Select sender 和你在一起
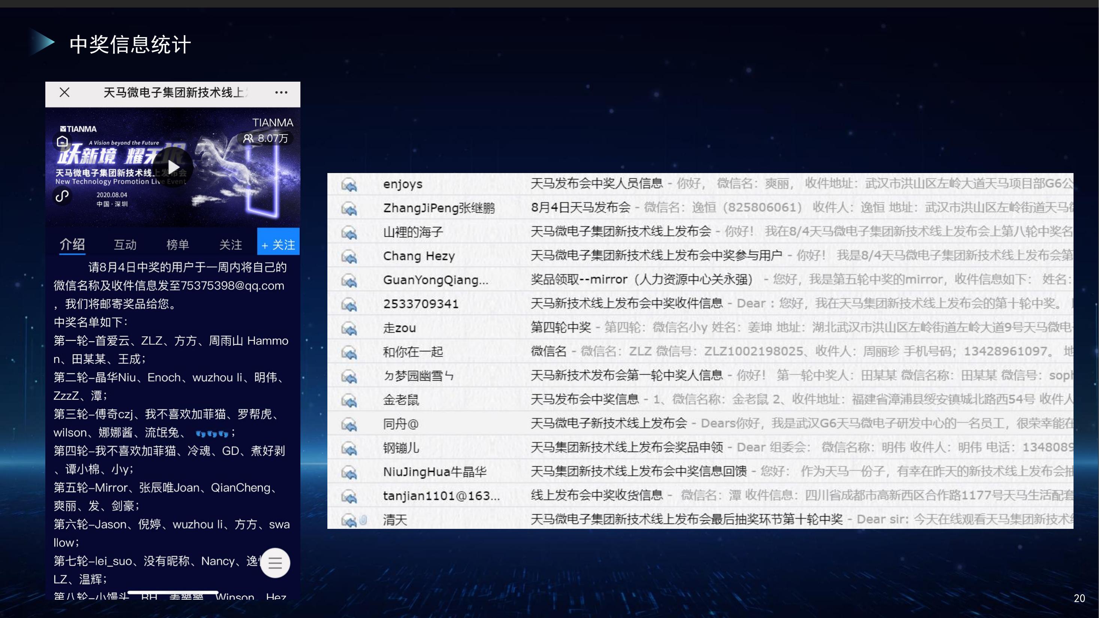This screenshot has height=618, width=1099. coord(413,352)
